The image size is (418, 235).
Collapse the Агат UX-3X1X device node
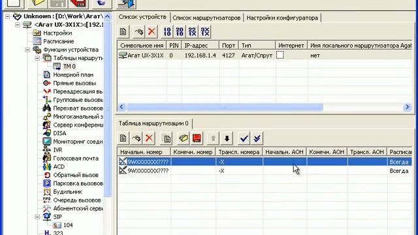[18, 25]
